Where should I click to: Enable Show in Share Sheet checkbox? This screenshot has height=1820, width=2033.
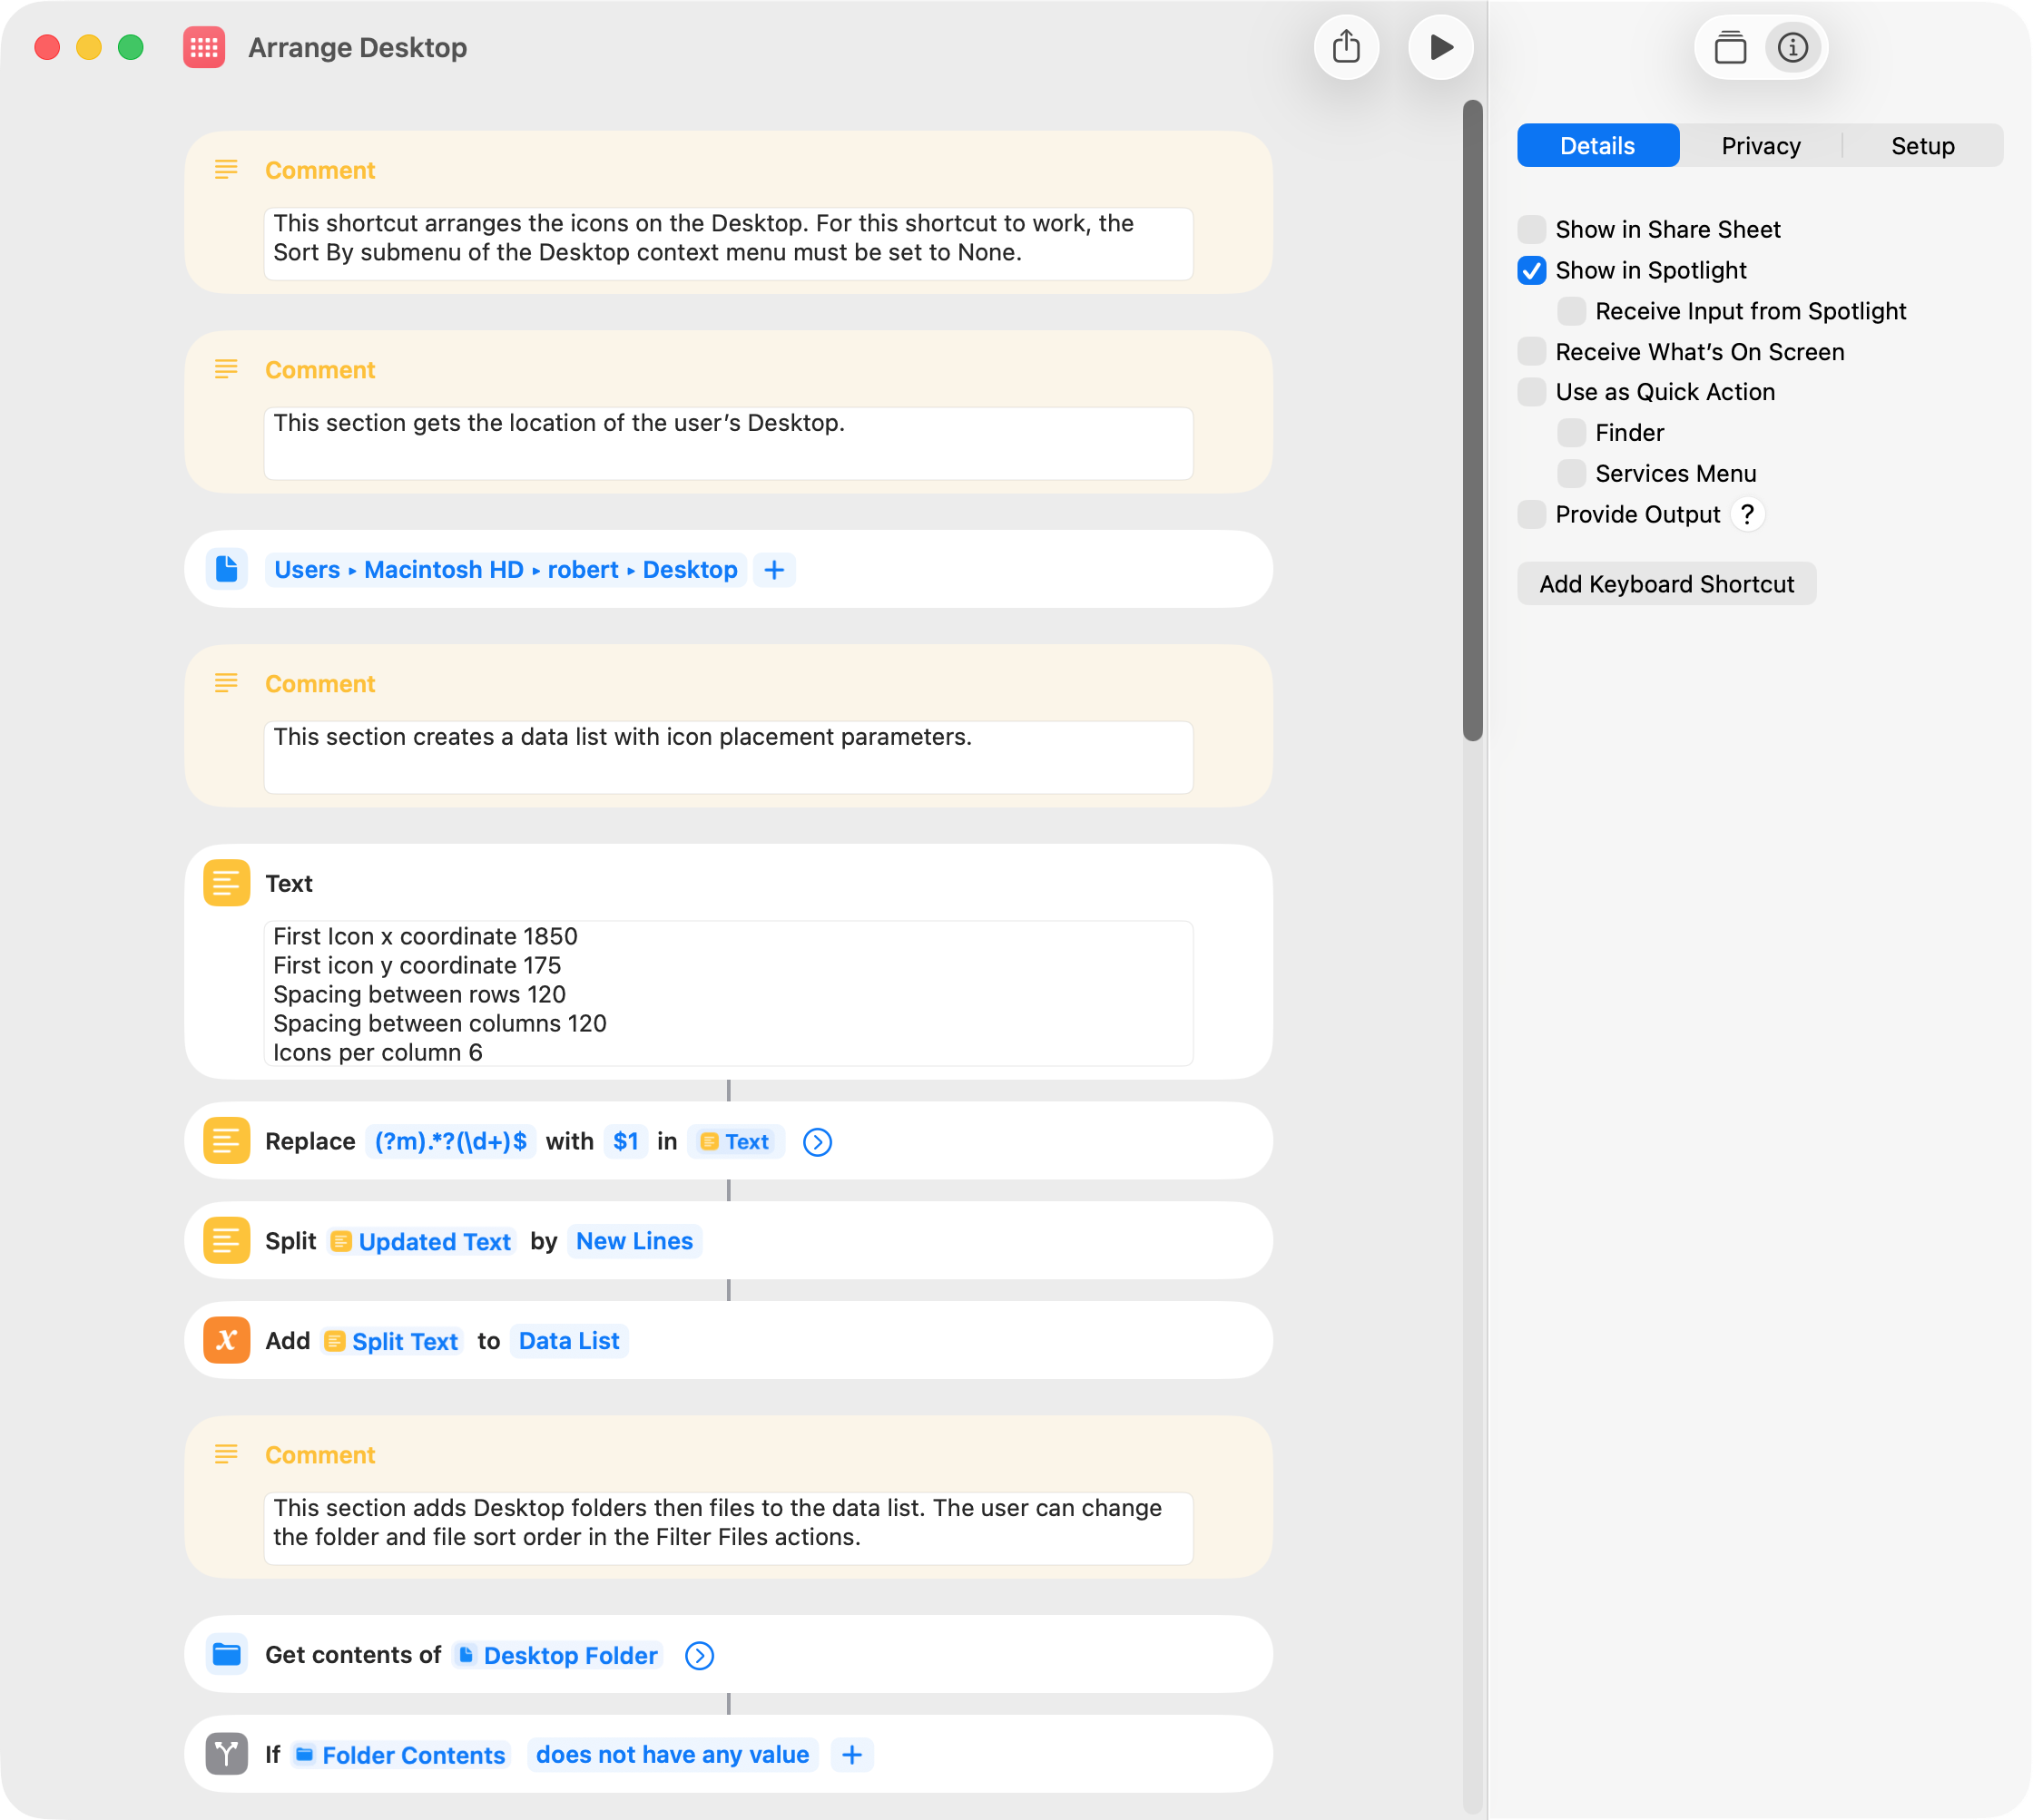pos(1531,229)
